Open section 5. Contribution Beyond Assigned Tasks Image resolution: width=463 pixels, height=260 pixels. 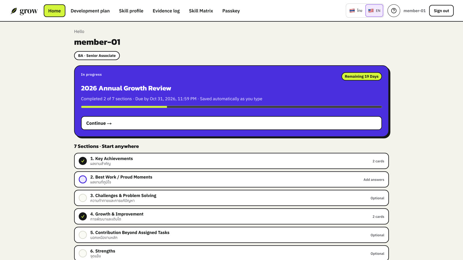[x=231, y=235]
